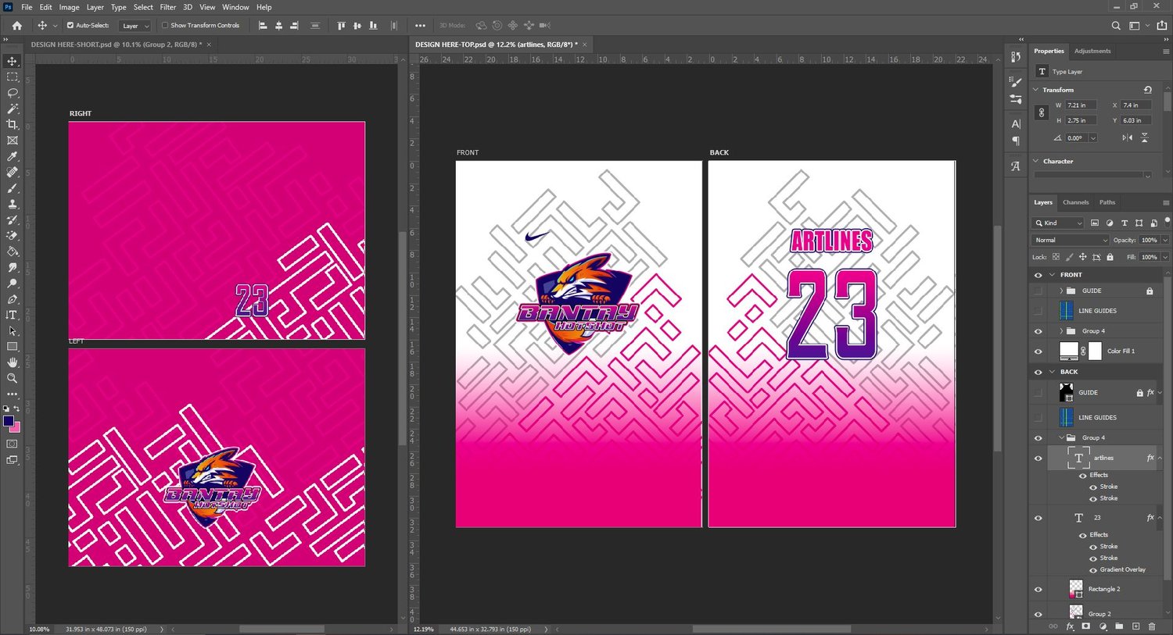Pick the Eyedropper tool
Viewport: 1173px width, 635px height.
coord(12,156)
